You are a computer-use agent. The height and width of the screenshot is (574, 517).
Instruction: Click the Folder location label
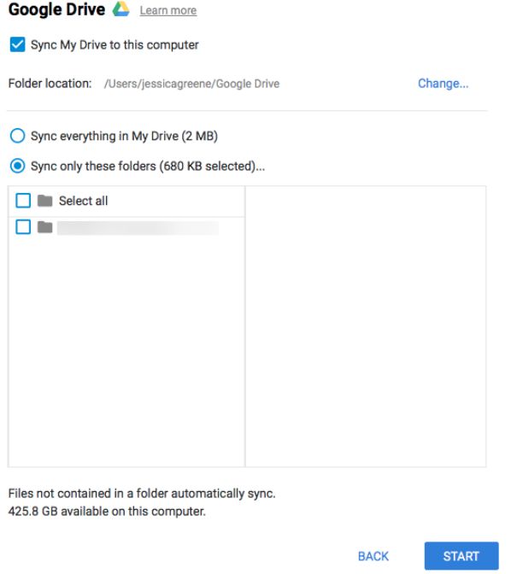pyautogui.click(x=50, y=84)
